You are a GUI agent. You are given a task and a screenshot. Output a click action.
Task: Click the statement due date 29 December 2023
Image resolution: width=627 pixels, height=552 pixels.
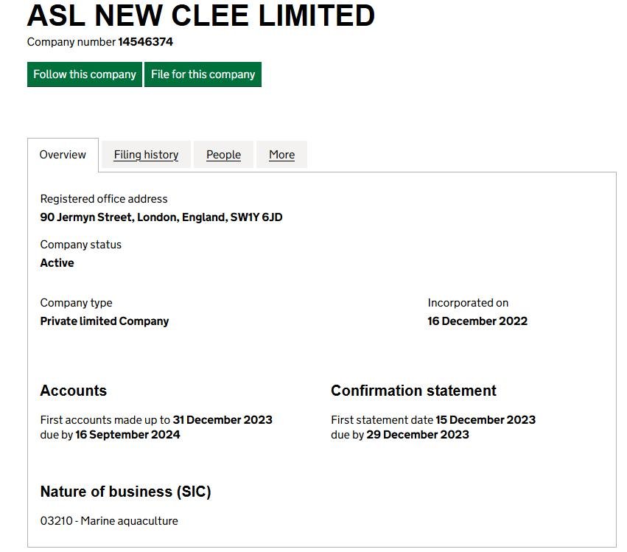click(x=417, y=435)
